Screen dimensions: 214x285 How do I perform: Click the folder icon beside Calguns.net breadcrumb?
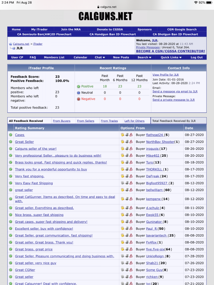[x=10, y=44]
